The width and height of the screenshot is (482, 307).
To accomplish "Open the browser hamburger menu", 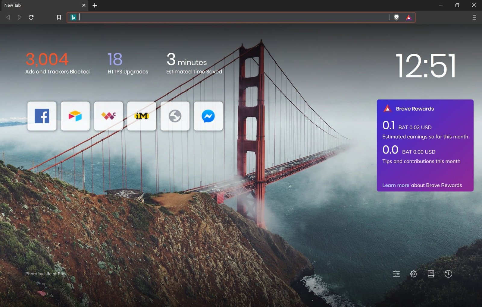I will 474,17.
